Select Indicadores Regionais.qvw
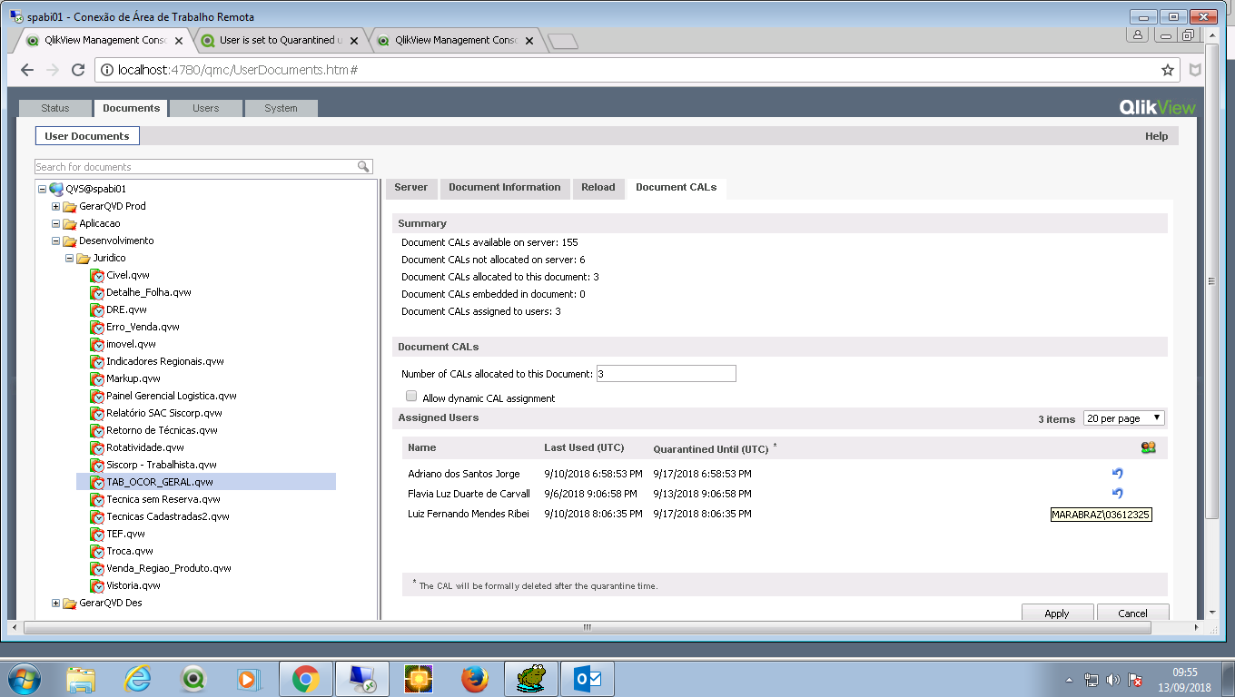 pos(165,361)
